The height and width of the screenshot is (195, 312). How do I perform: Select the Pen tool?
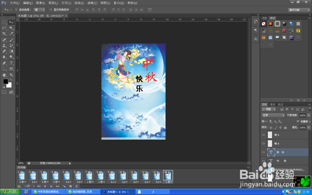pos(4,63)
